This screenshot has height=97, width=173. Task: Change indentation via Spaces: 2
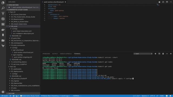(145, 96)
